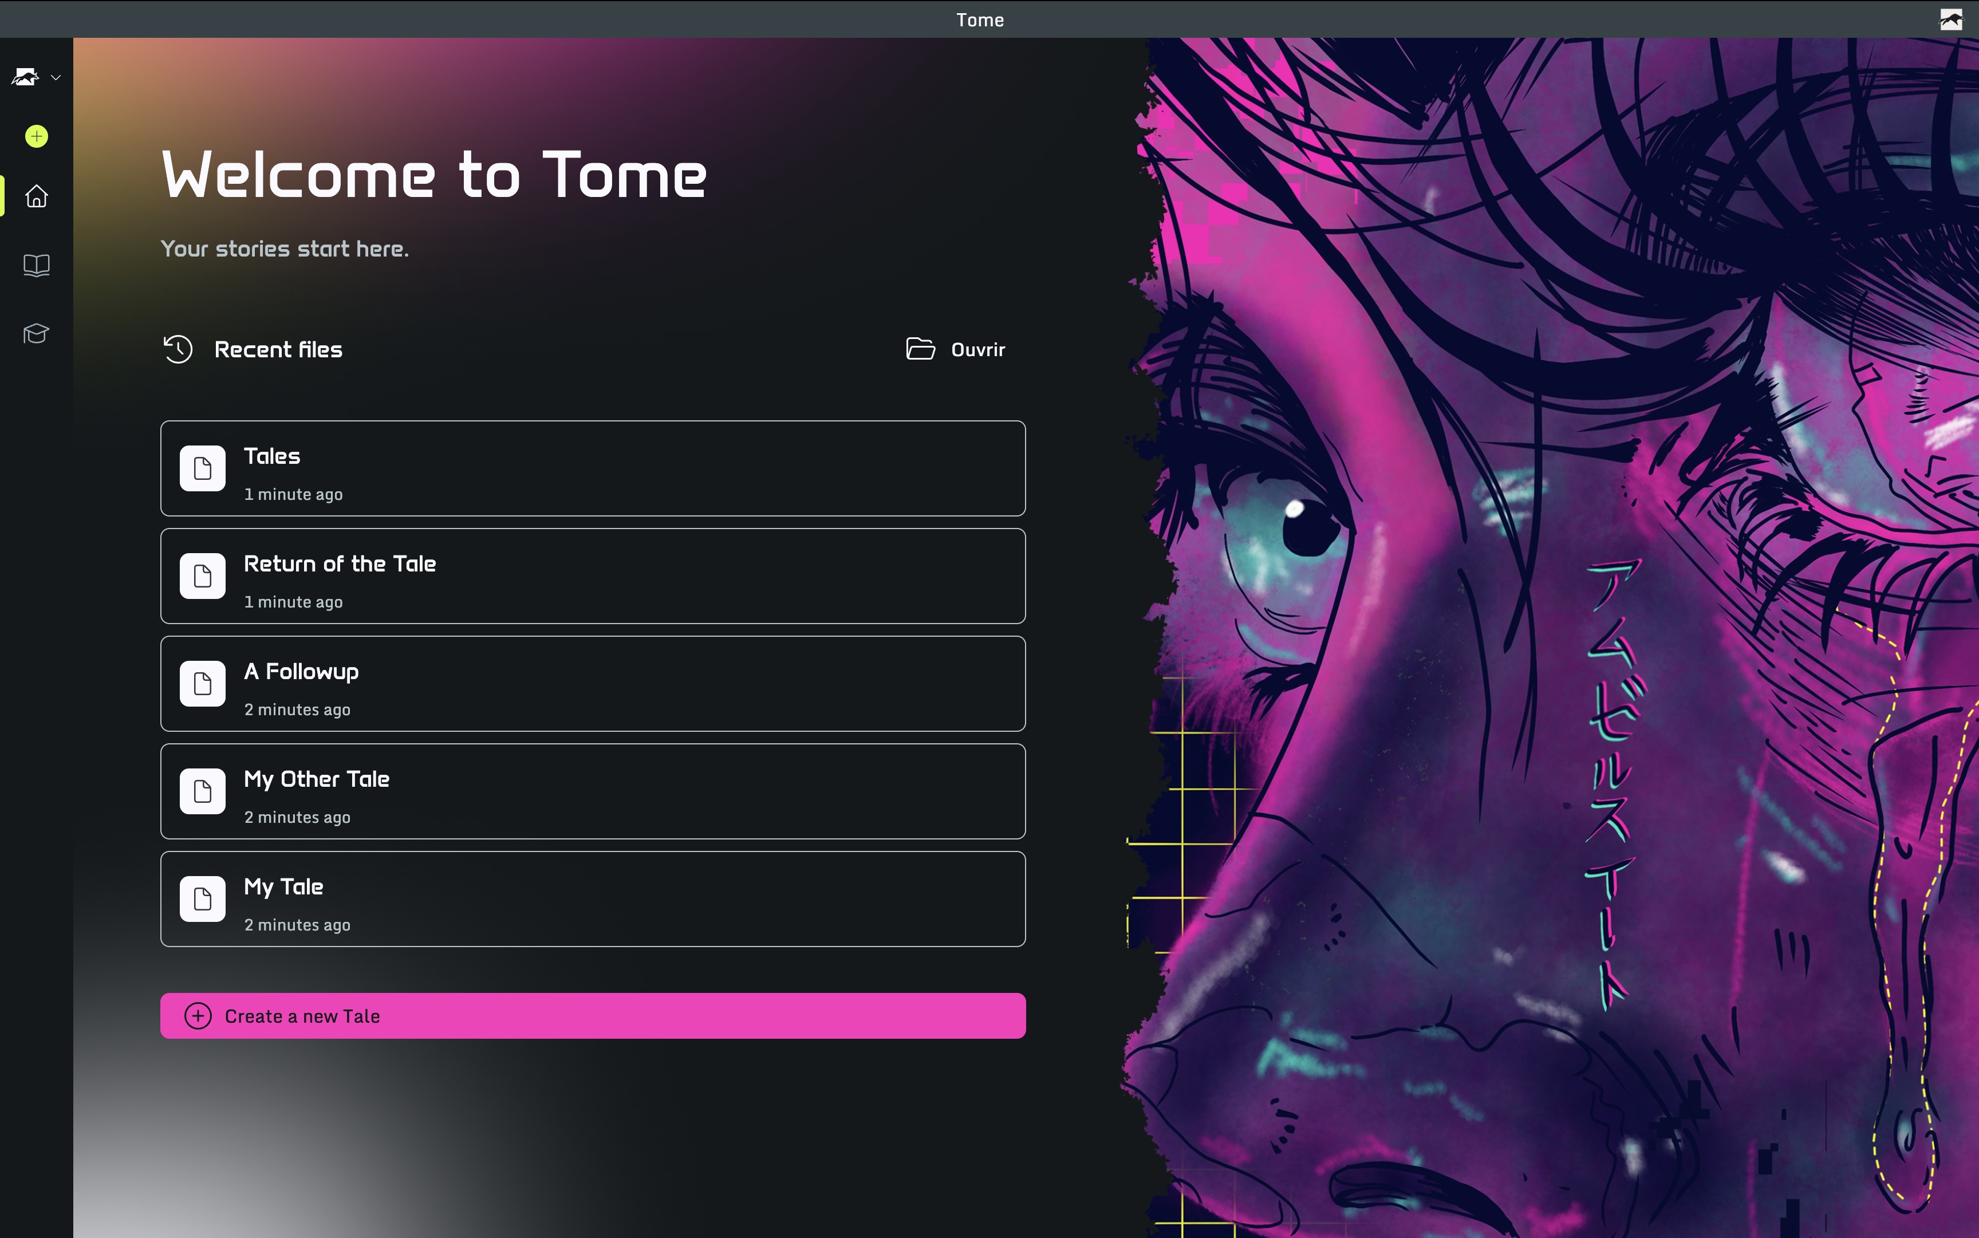Image resolution: width=1979 pixels, height=1238 pixels.
Task: Open the Home sidebar icon
Action: click(36, 196)
